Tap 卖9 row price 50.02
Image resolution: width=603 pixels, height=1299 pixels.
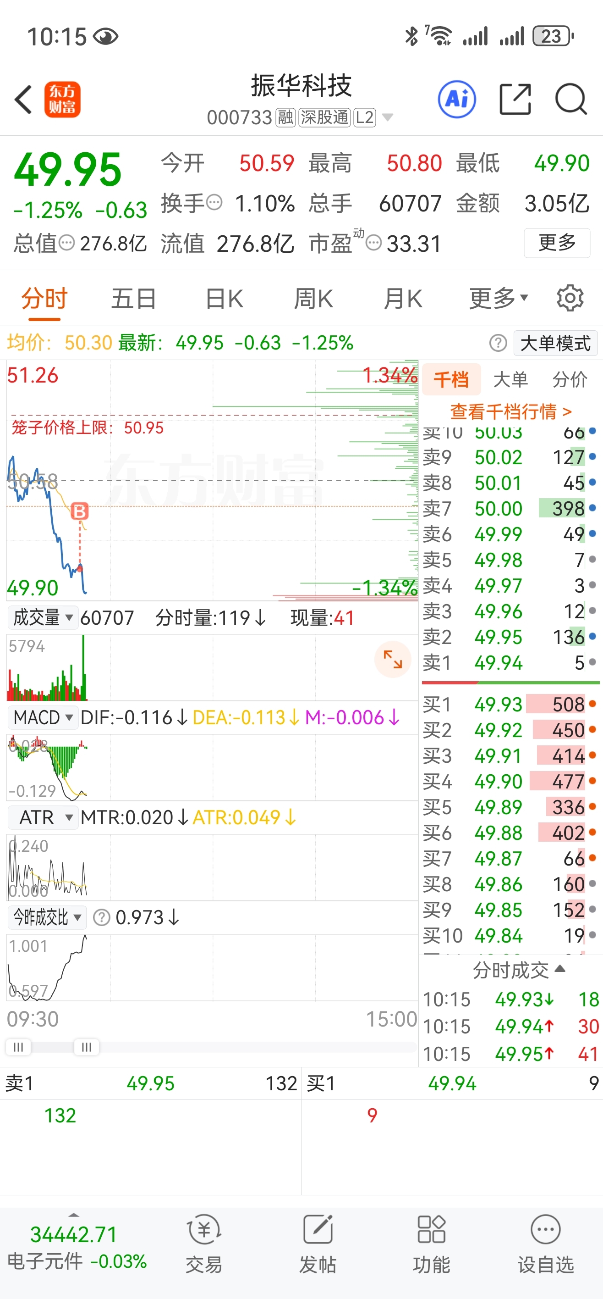pyautogui.click(x=498, y=457)
